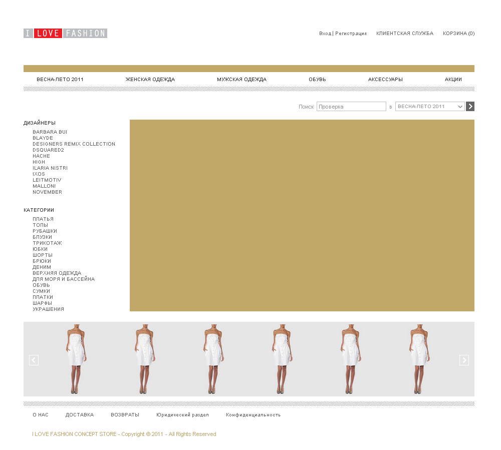This screenshot has width=501, height=450.
Task: Open the ВЕСНА-ЛЕТО 2011 search dropdown
Action: [430, 107]
